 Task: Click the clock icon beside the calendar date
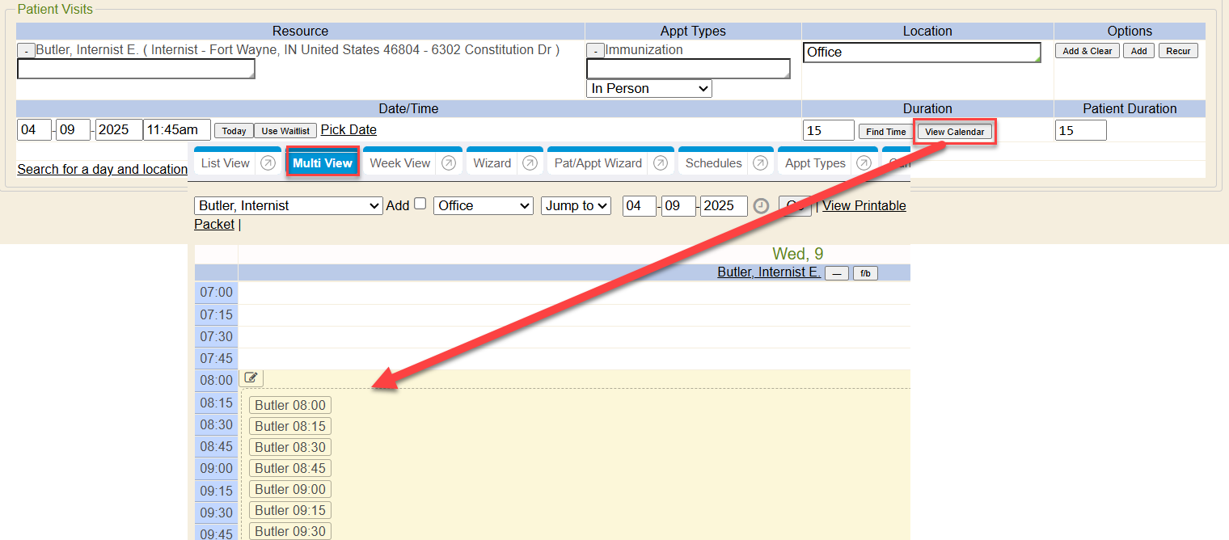(761, 206)
